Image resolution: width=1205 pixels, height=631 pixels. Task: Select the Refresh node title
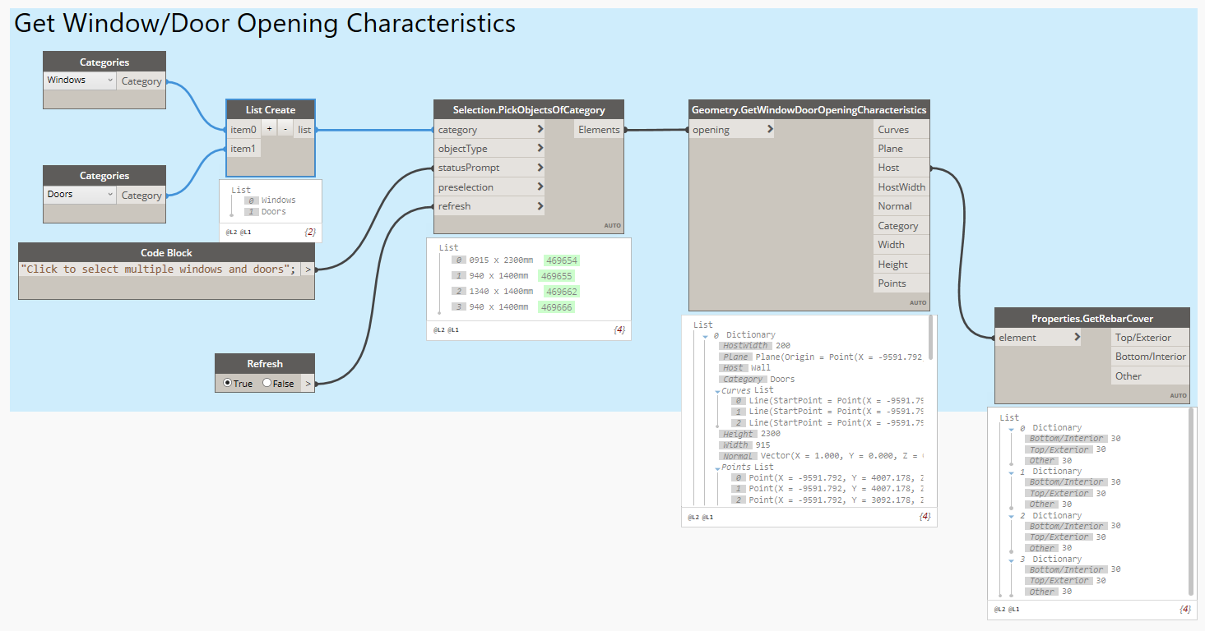coord(265,364)
